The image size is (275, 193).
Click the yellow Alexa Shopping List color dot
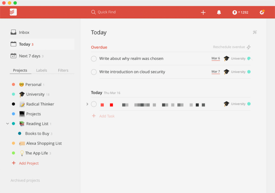(13, 143)
